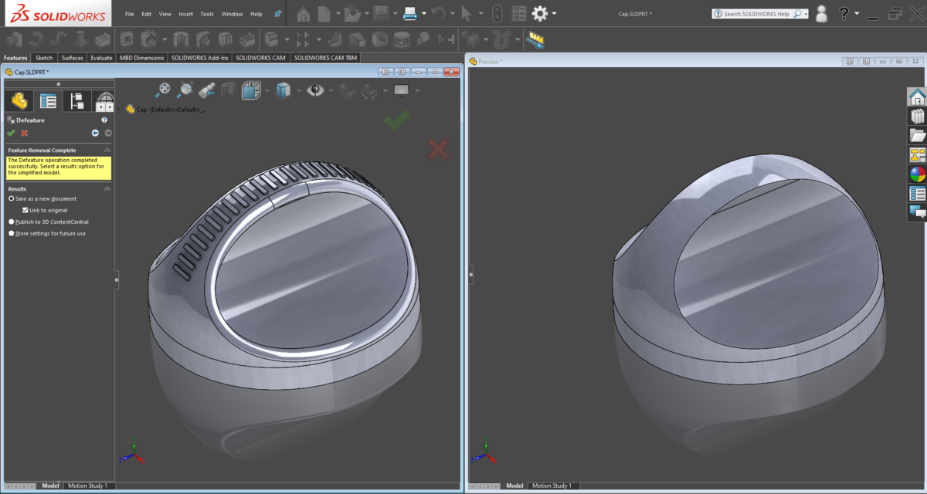
Task: Open the Section View tool
Action: [x=229, y=90]
